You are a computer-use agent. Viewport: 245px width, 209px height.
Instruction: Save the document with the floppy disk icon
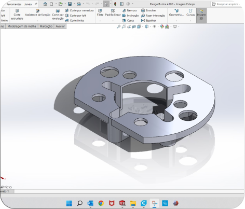(70, 4)
